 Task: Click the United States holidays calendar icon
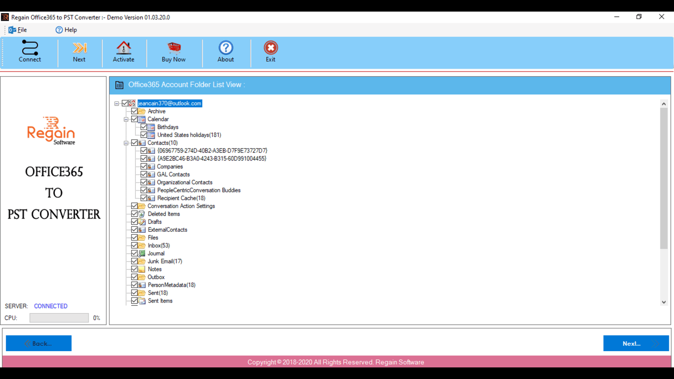tap(151, 135)
